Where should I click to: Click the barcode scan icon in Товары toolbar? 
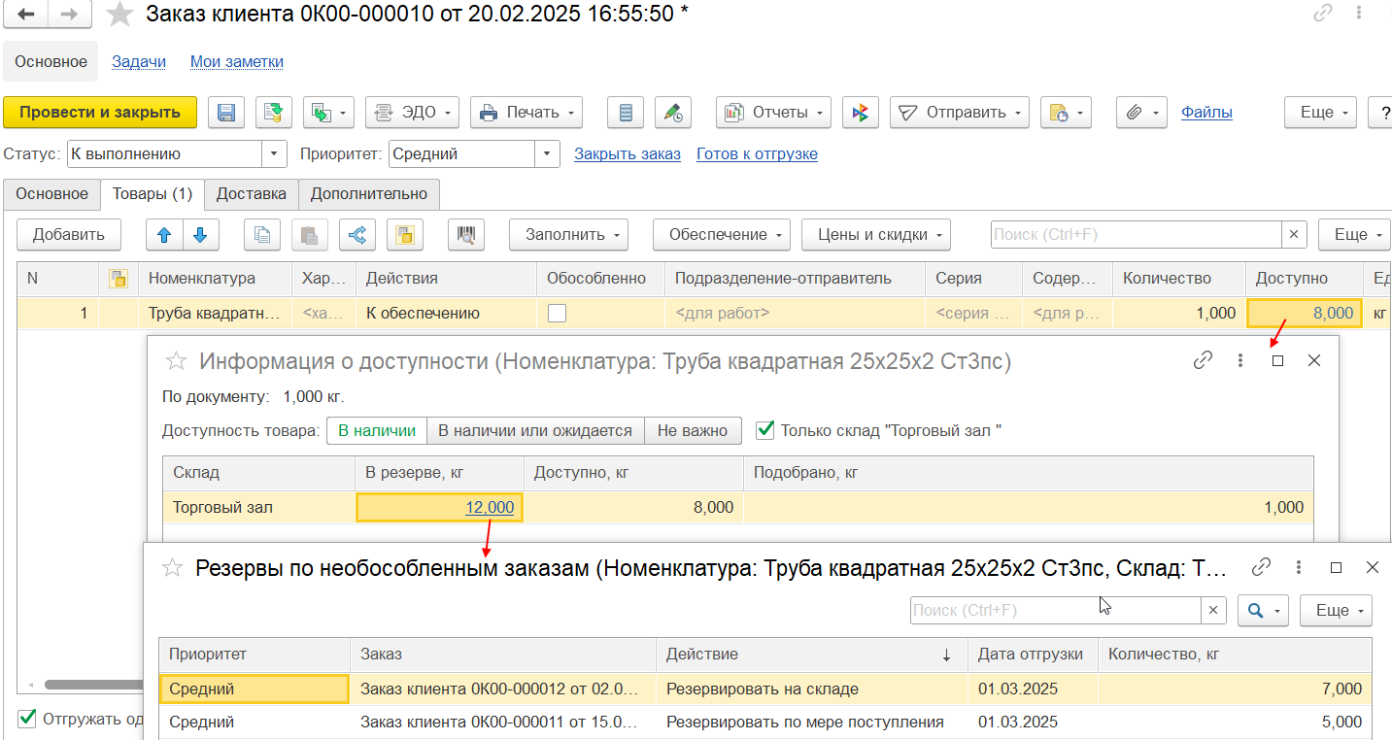pyautogui.click(x=466, y=234)
